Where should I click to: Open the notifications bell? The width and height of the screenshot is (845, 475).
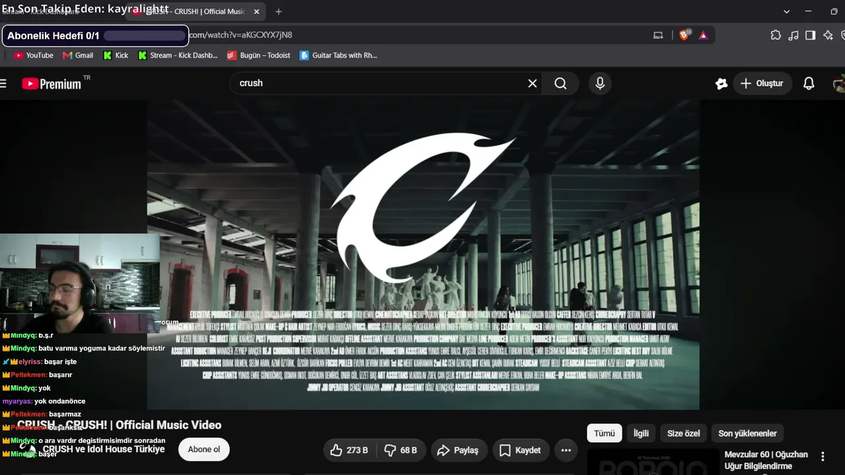pyautogui.click(x=809, y=83)
